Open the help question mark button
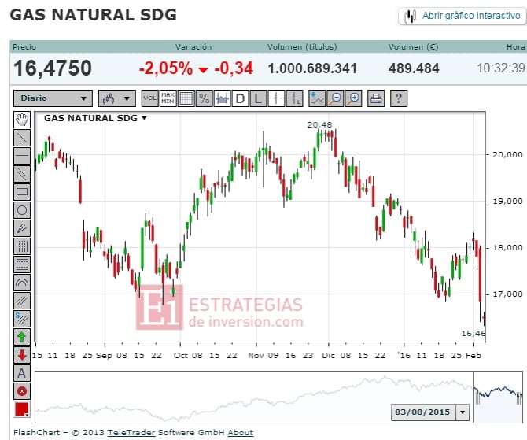 (x=399, y=98)
